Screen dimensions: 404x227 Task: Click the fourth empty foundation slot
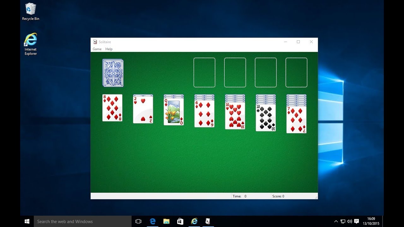(x=296, y=73)
